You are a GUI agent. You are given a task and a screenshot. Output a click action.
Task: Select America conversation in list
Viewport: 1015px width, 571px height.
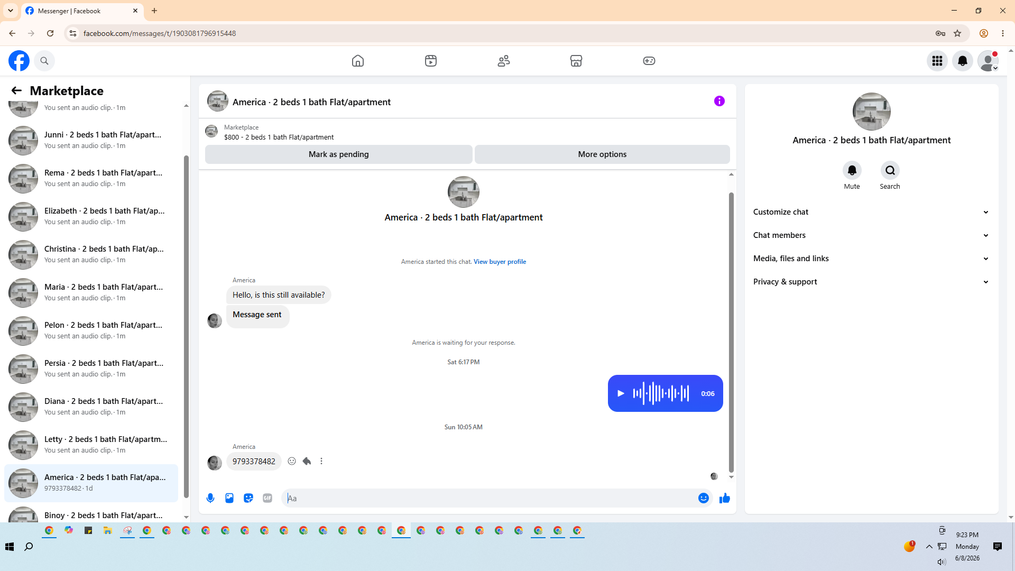[91, 483]
